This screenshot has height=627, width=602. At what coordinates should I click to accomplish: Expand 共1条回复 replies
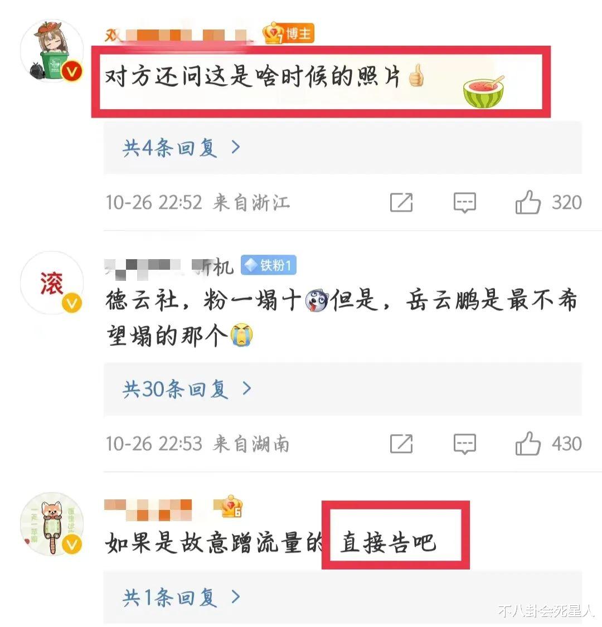[182, 597]
